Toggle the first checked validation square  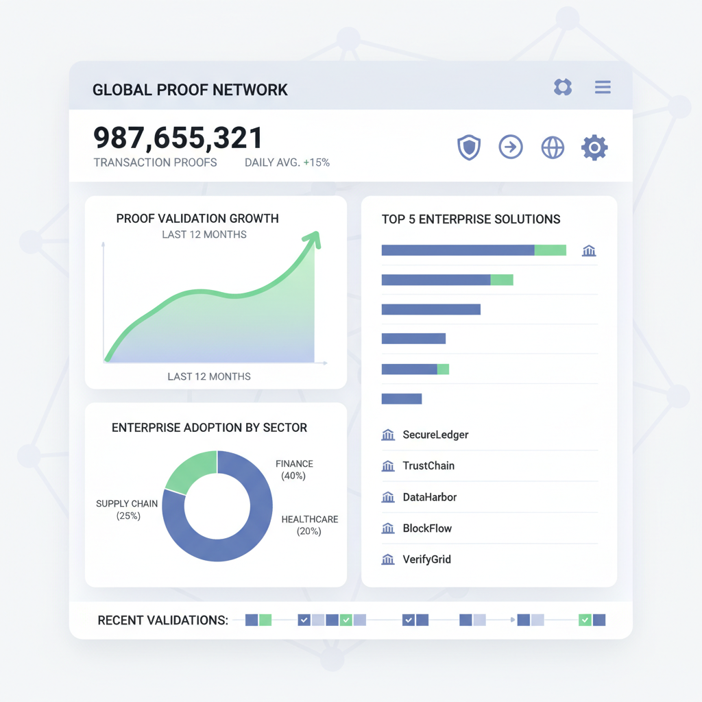click(304, 620)
